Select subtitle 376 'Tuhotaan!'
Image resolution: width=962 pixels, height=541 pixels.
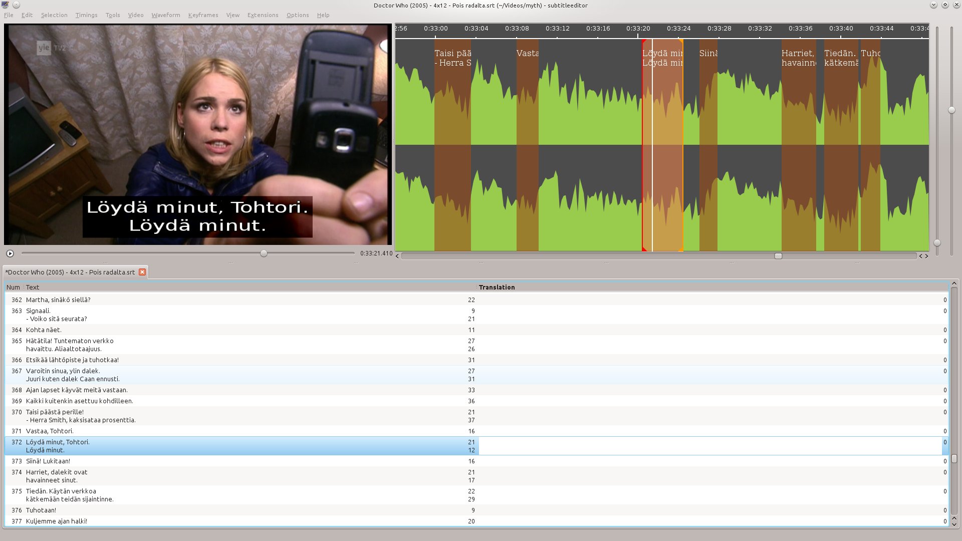pyautogui.click(x=476, y=510)
